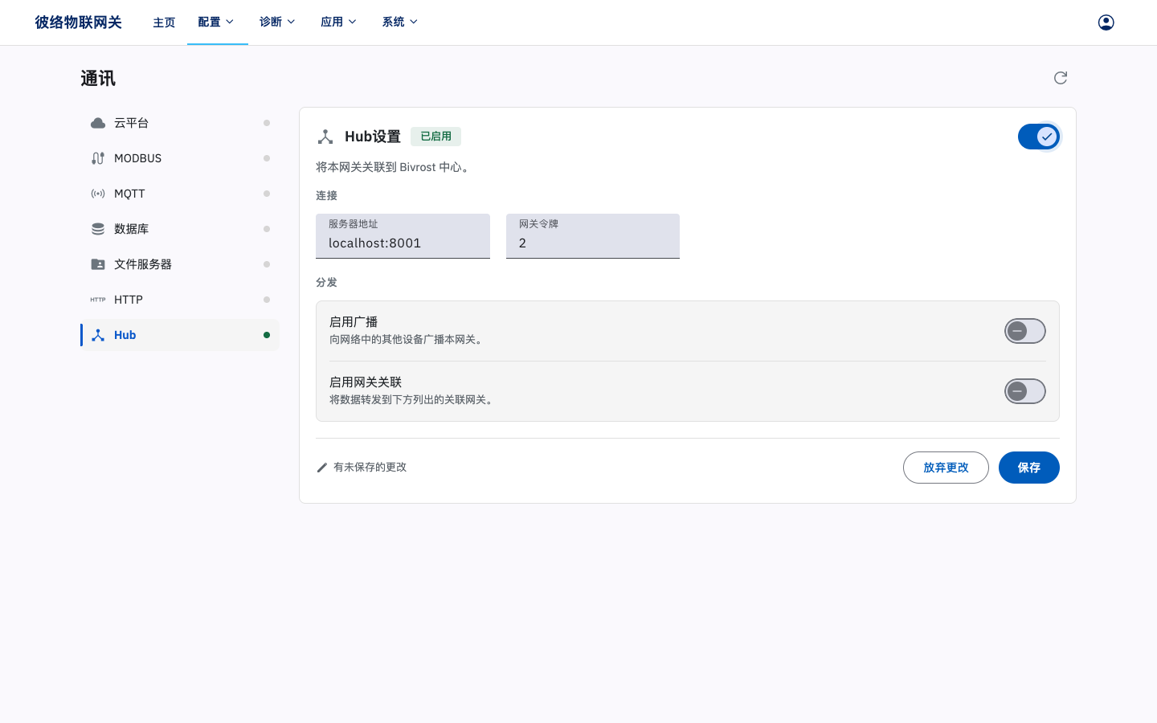This screenshot has height=723, width=1157.
Task: Click the hub icon beside Hub设置 heading
Action: (325, 137)
